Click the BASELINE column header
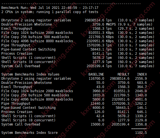Image resolution: width=160 pixels, height=138 pixels. 96,74
